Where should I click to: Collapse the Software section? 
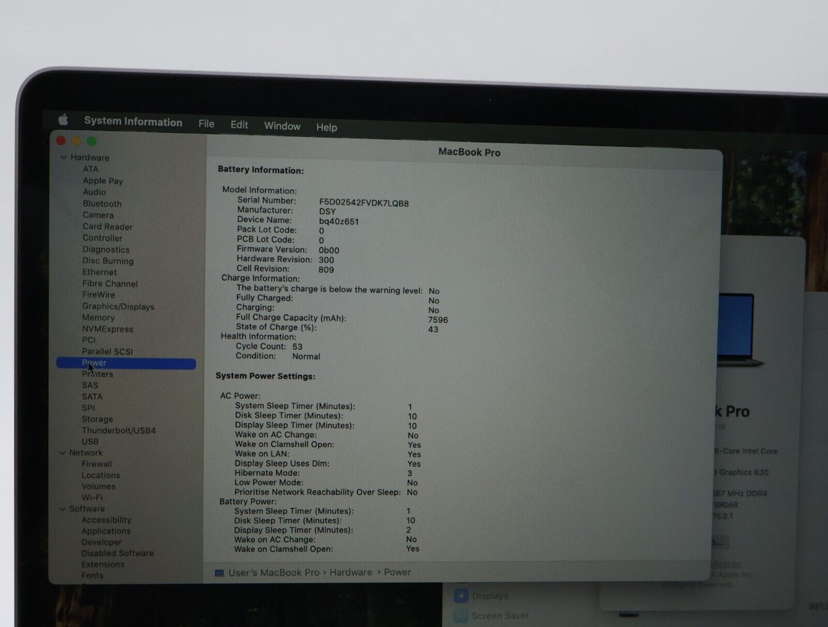tap(62, 508)
